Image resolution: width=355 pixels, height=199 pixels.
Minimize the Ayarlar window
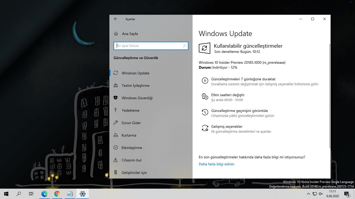pos(301,19)
